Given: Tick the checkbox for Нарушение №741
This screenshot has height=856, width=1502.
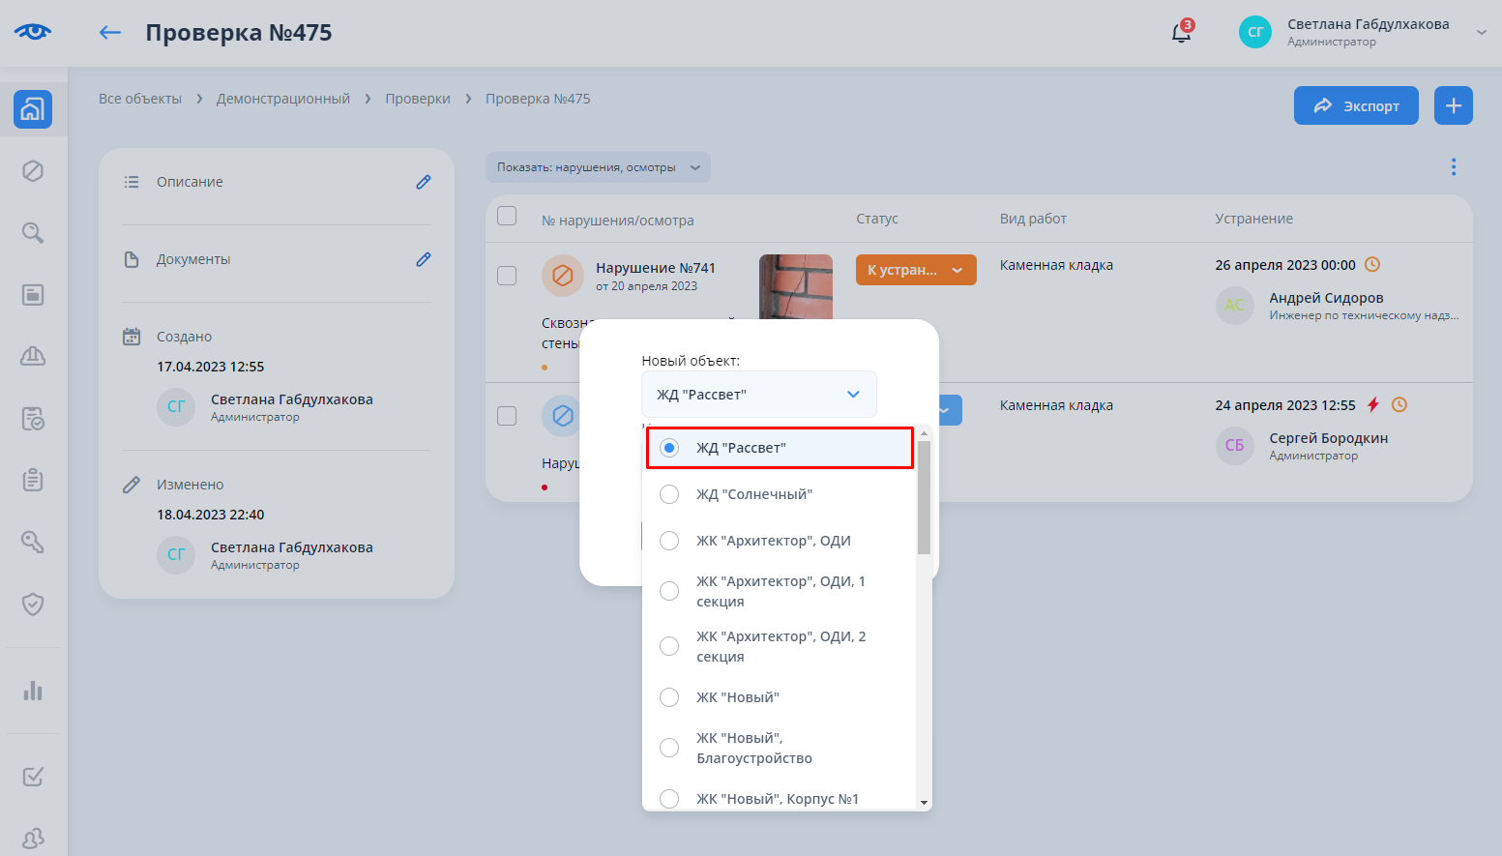Looking at the screenshot, I should pyautogui.click(x=507, y=276).
